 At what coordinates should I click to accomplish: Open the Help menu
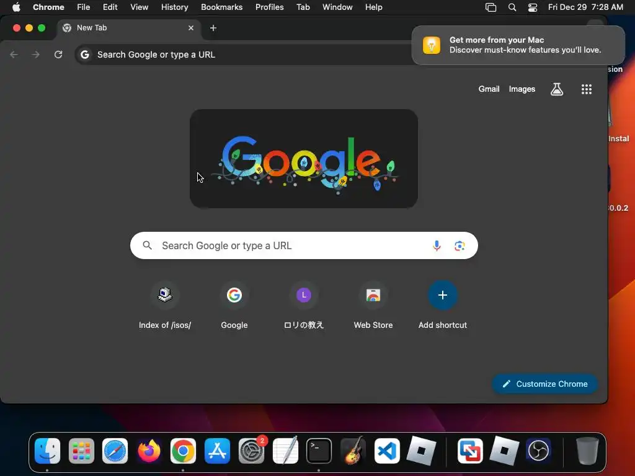tap(373, 7)
